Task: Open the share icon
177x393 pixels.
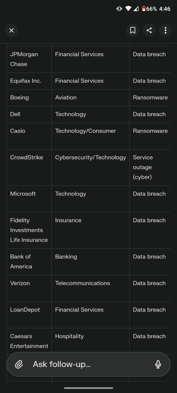Action: pos(149,30)
